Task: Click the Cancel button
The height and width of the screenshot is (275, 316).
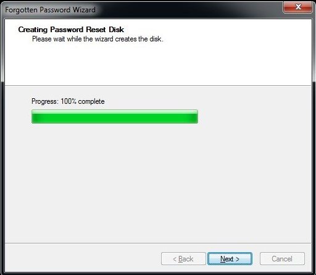Action: [282, 259]
